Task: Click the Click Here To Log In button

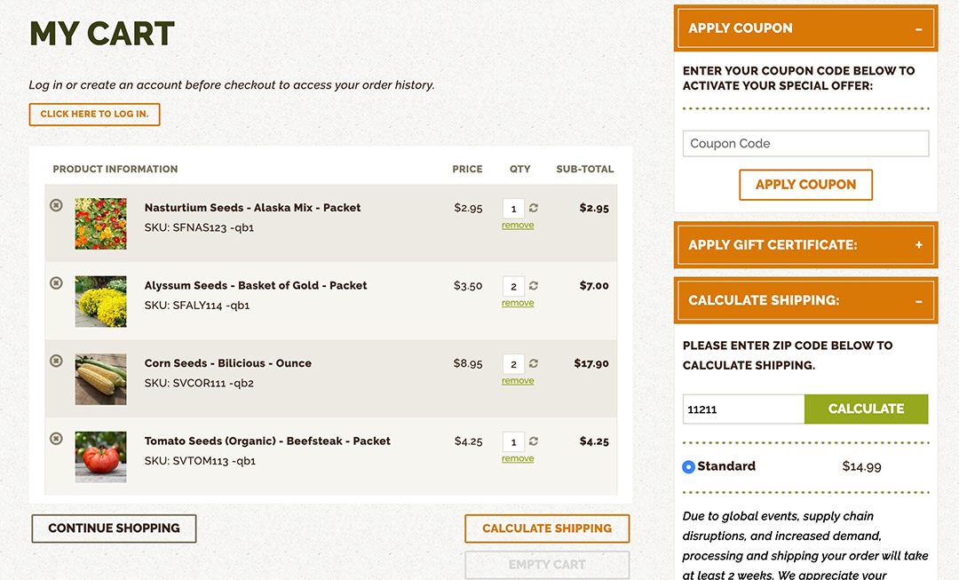Action: pos(94,115)
